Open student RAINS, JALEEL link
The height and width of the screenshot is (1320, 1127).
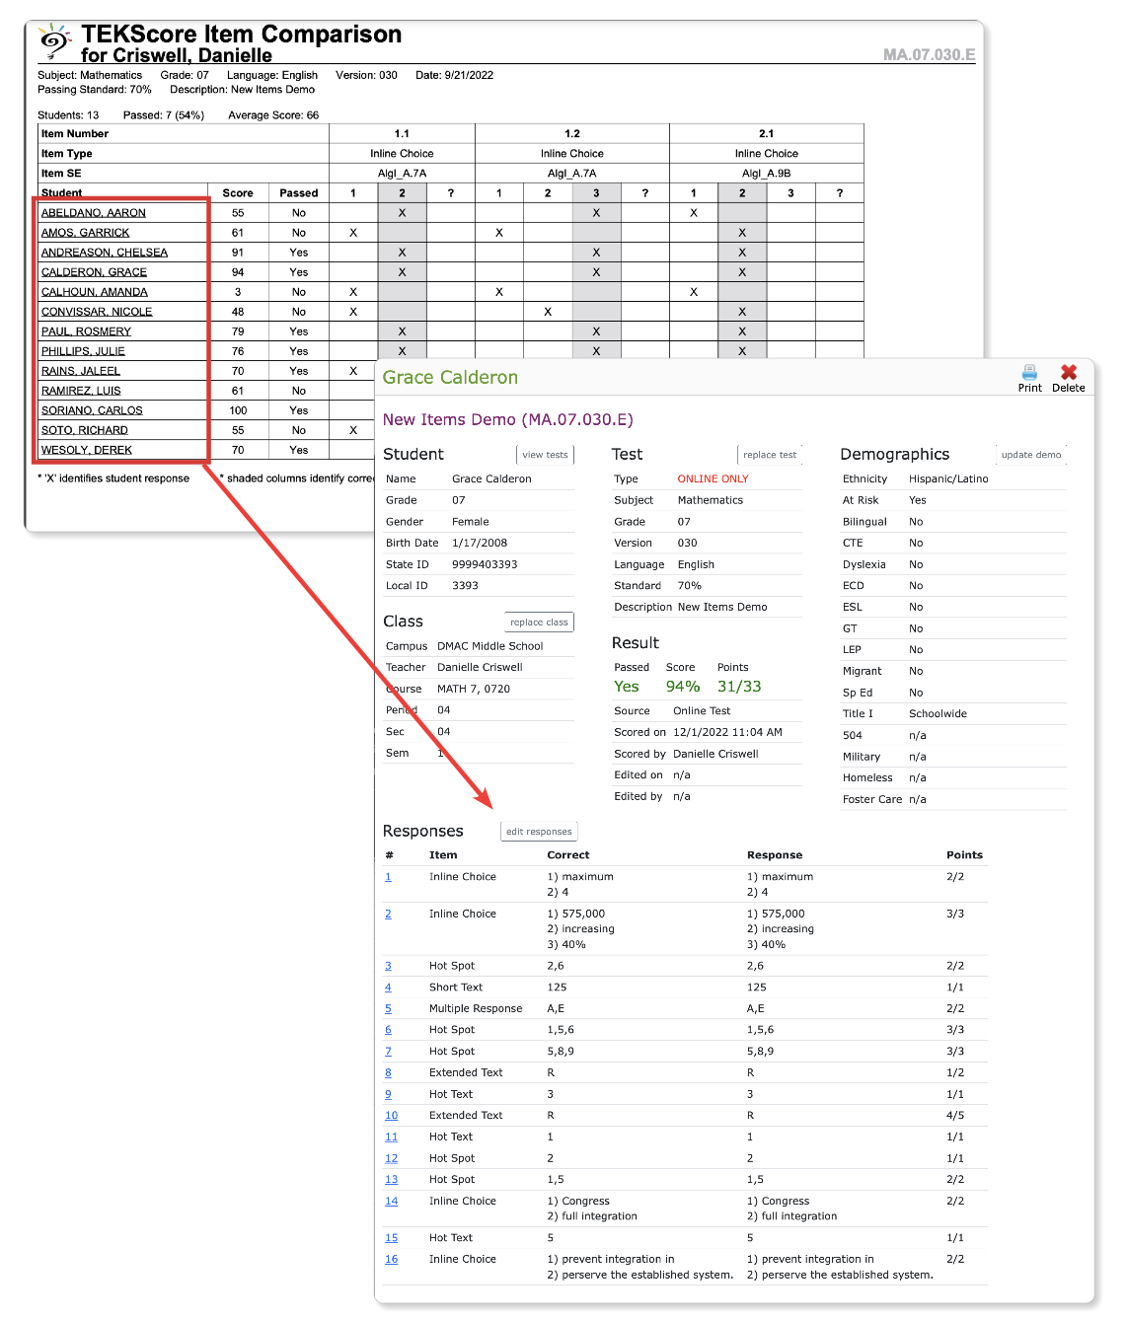click(x=81, y=371)
